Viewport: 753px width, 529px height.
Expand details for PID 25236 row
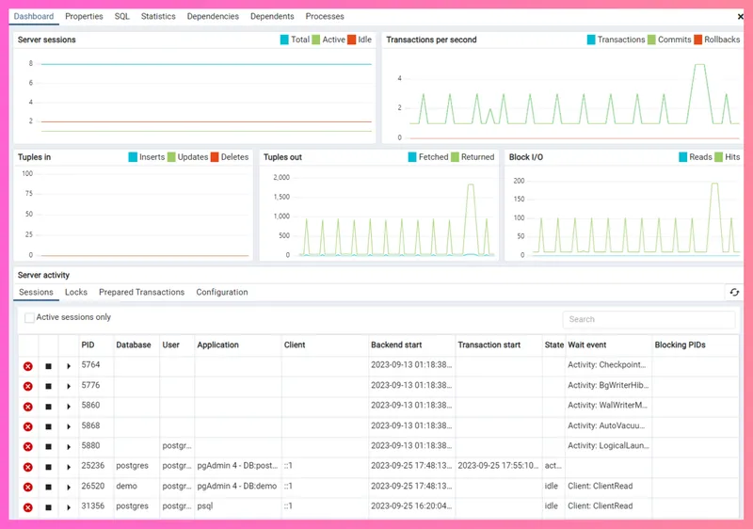(x=69, y=467)
